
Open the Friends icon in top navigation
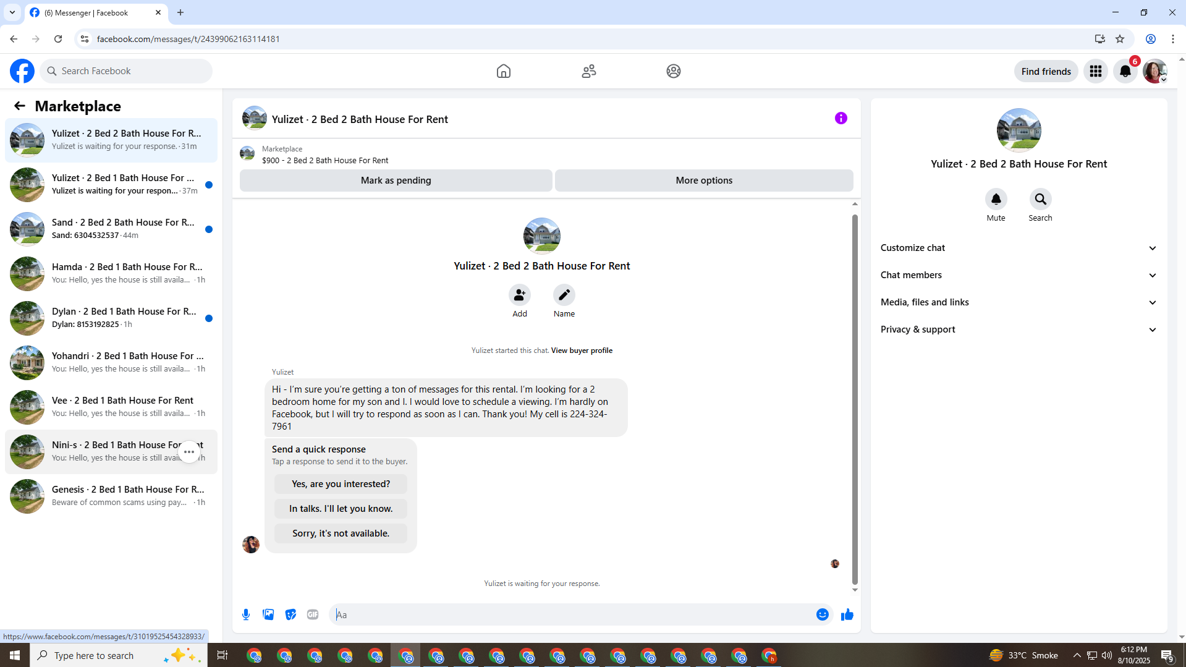point(589,71)
